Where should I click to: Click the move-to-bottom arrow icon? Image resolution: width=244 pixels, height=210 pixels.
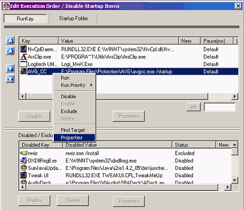(10, 79)
